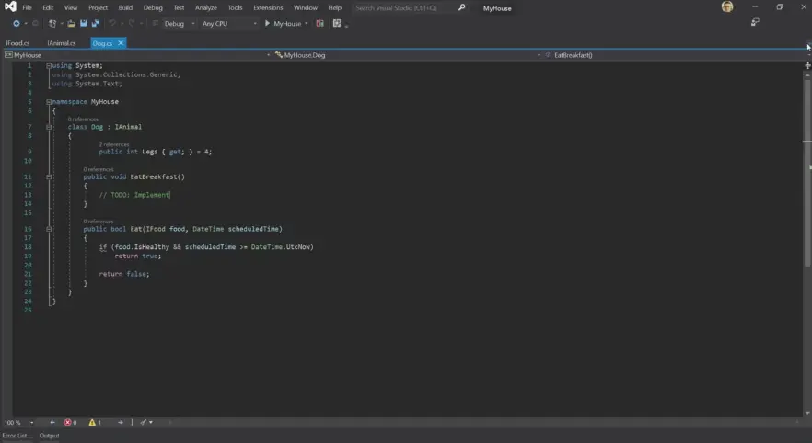Click the Undo arrow icon
The width and height of the screenshot is (812, 443).
tap(112, 24)
